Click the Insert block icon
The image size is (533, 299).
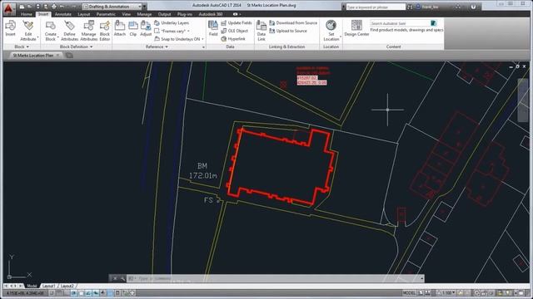coord(11,26)
